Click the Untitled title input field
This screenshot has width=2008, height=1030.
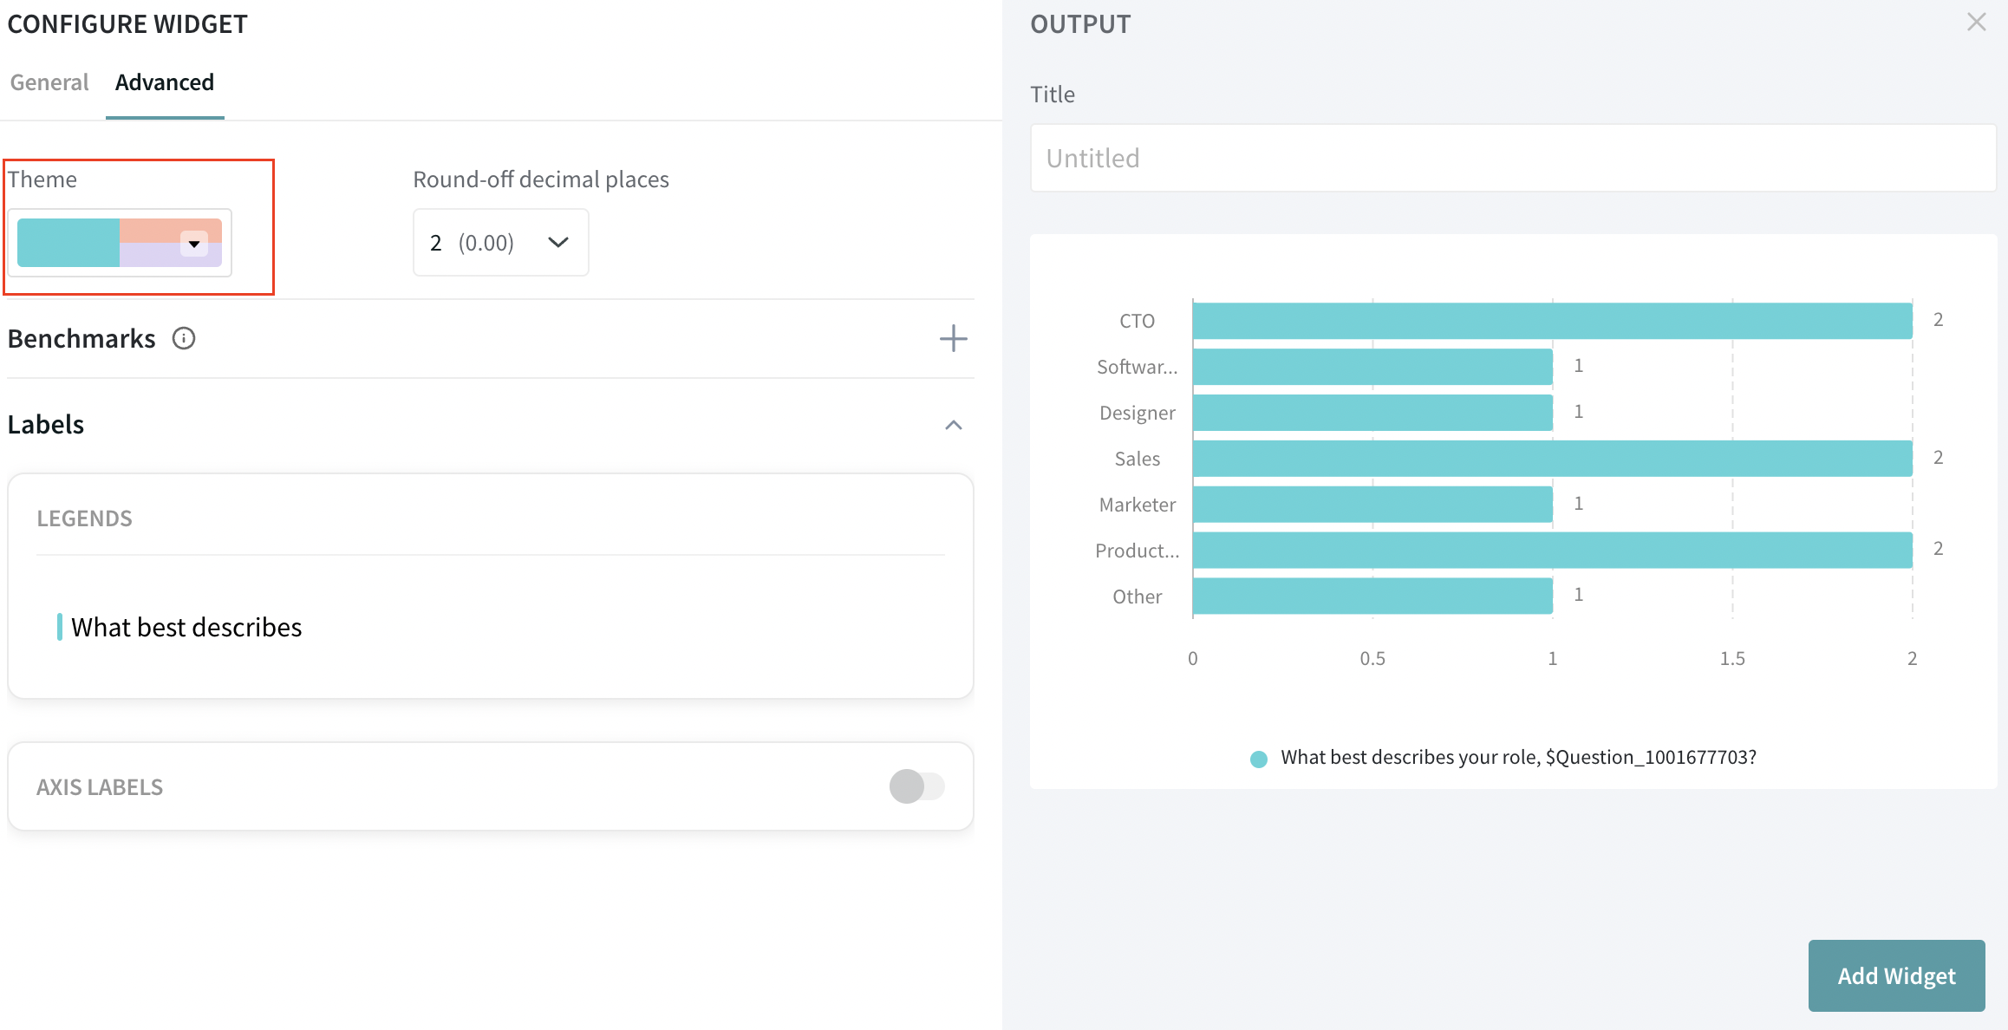[1512, 158]
